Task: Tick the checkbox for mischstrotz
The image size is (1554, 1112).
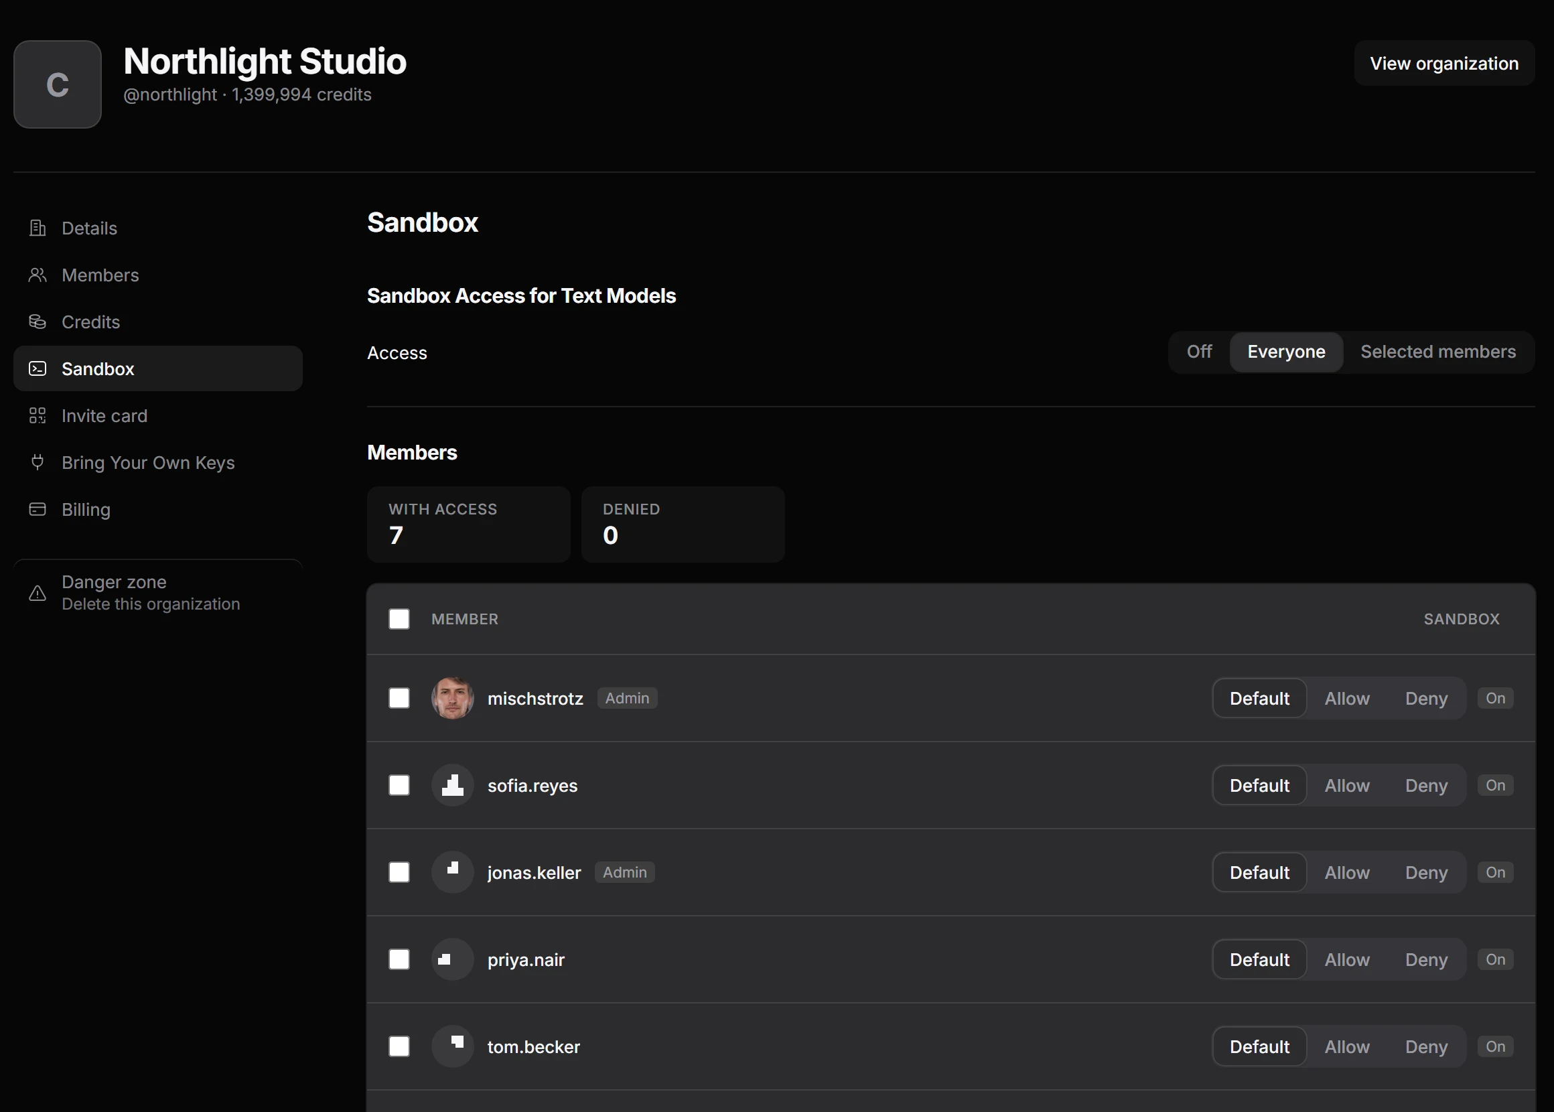Action: click(399, 698)
